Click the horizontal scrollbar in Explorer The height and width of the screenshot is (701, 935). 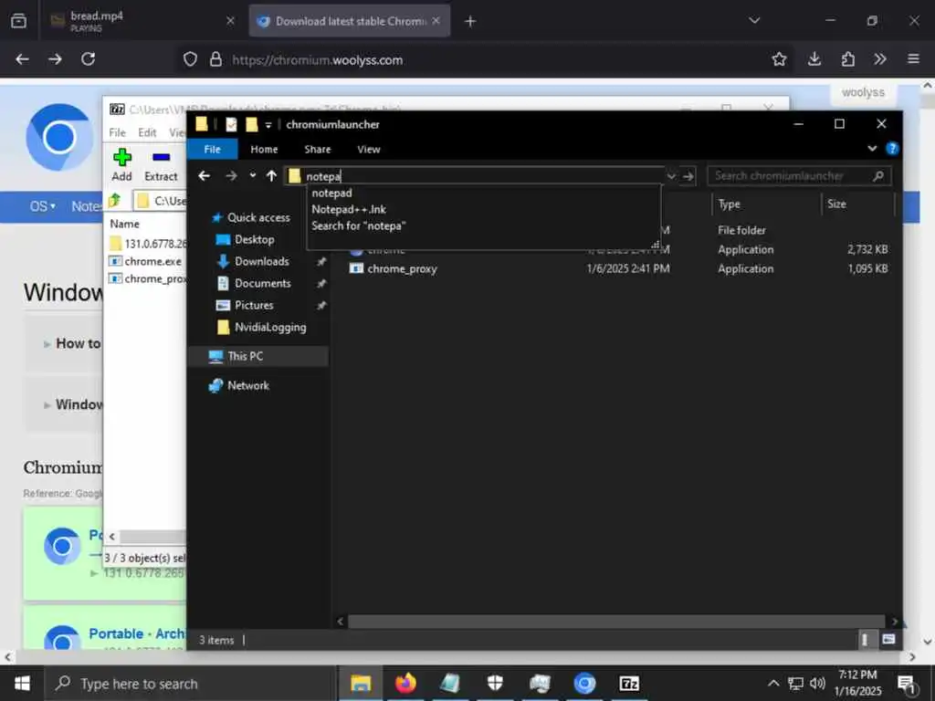click(x=616, y=621)
